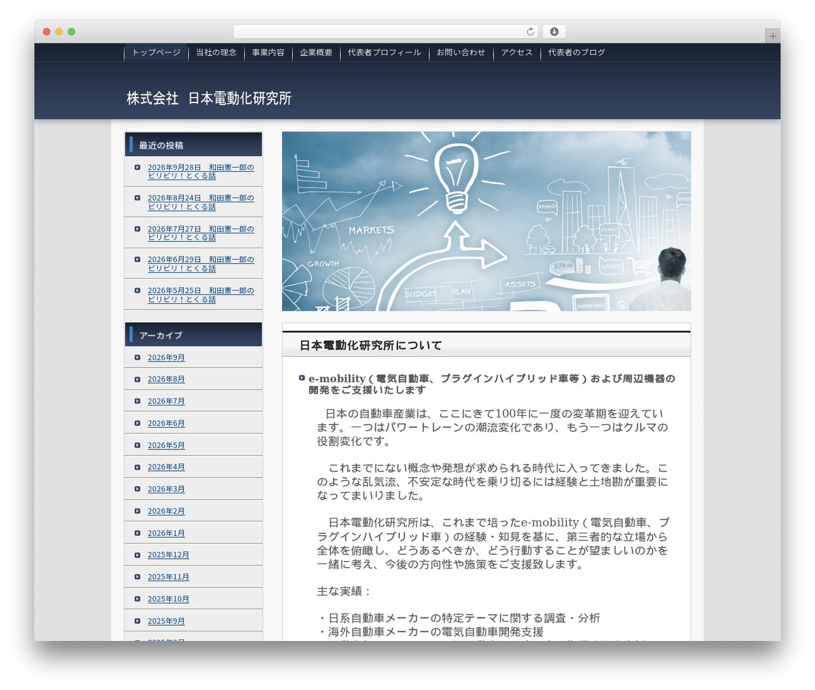
Task: Click the アーカイブ sidebar heading
Action: coord(160,335)
